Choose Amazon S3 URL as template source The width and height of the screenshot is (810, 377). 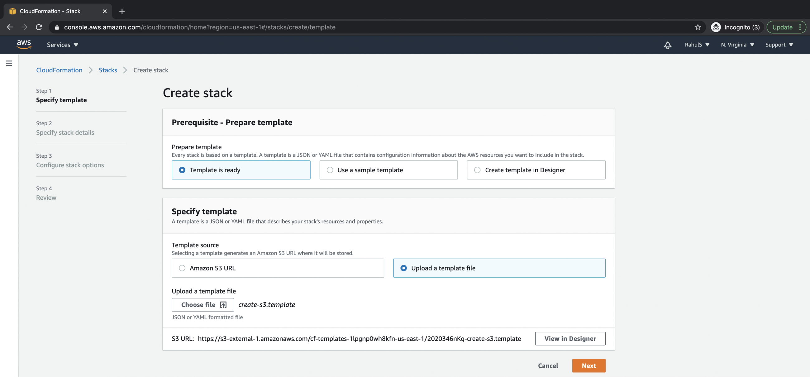[x=278, y=268]
